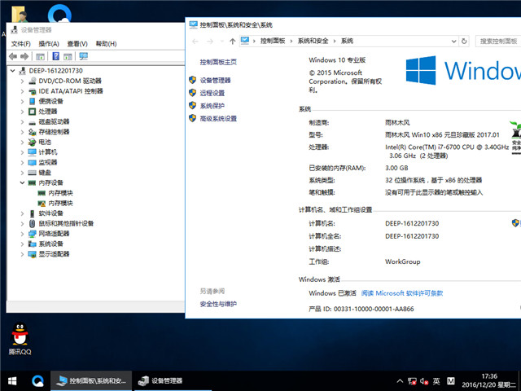Expand the 存储控制器 node
Image resolution: width=521 pixels, height=391 pixels.
[x=22, y=132]
